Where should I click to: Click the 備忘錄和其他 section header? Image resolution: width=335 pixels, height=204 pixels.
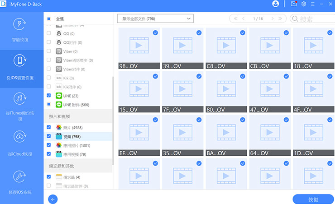pyautogui.click(x=78, y=166)
